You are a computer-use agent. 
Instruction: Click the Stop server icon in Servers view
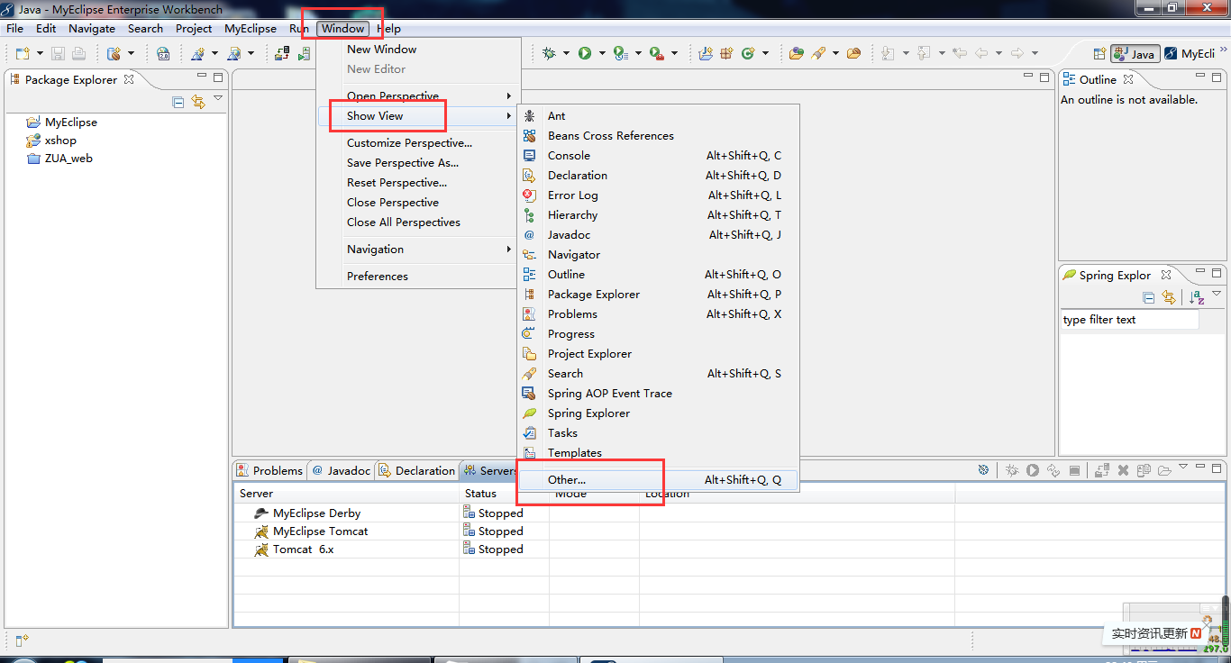[x=1074, y=470]
